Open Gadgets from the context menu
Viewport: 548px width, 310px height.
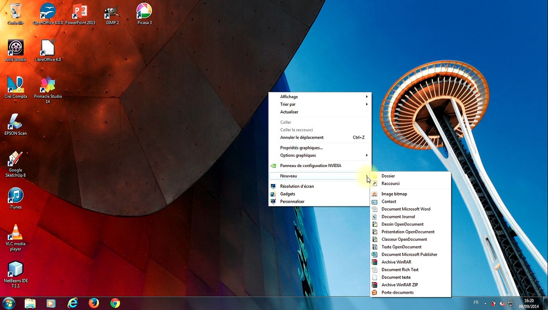point(320,194)
